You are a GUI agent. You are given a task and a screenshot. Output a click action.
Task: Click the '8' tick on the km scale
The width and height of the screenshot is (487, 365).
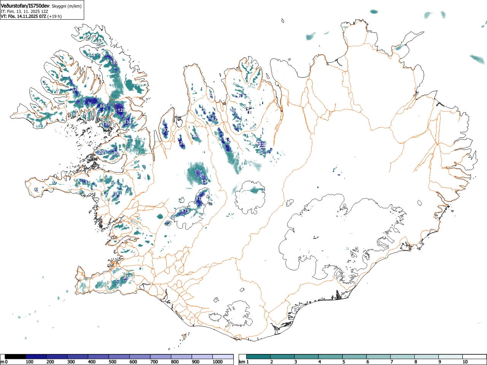(415, 362)
